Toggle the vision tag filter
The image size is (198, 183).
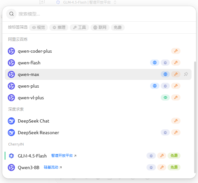[x=38, y=27]
